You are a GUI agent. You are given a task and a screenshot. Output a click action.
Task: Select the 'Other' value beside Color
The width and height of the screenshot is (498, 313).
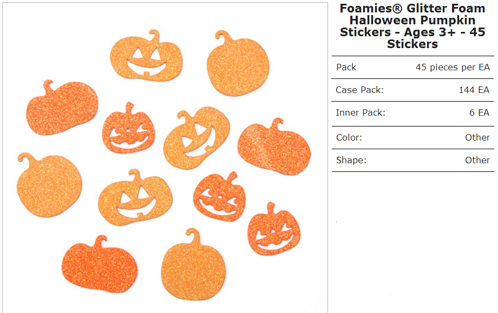click(477, 138)
